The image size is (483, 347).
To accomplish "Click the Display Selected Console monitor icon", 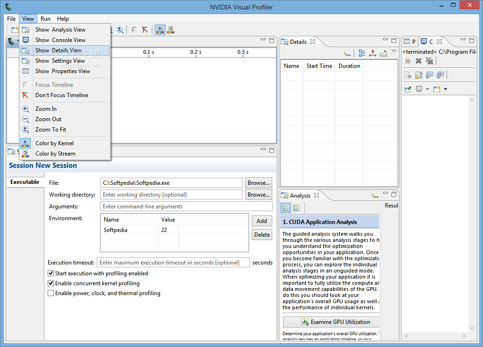I will pos(419,89).
